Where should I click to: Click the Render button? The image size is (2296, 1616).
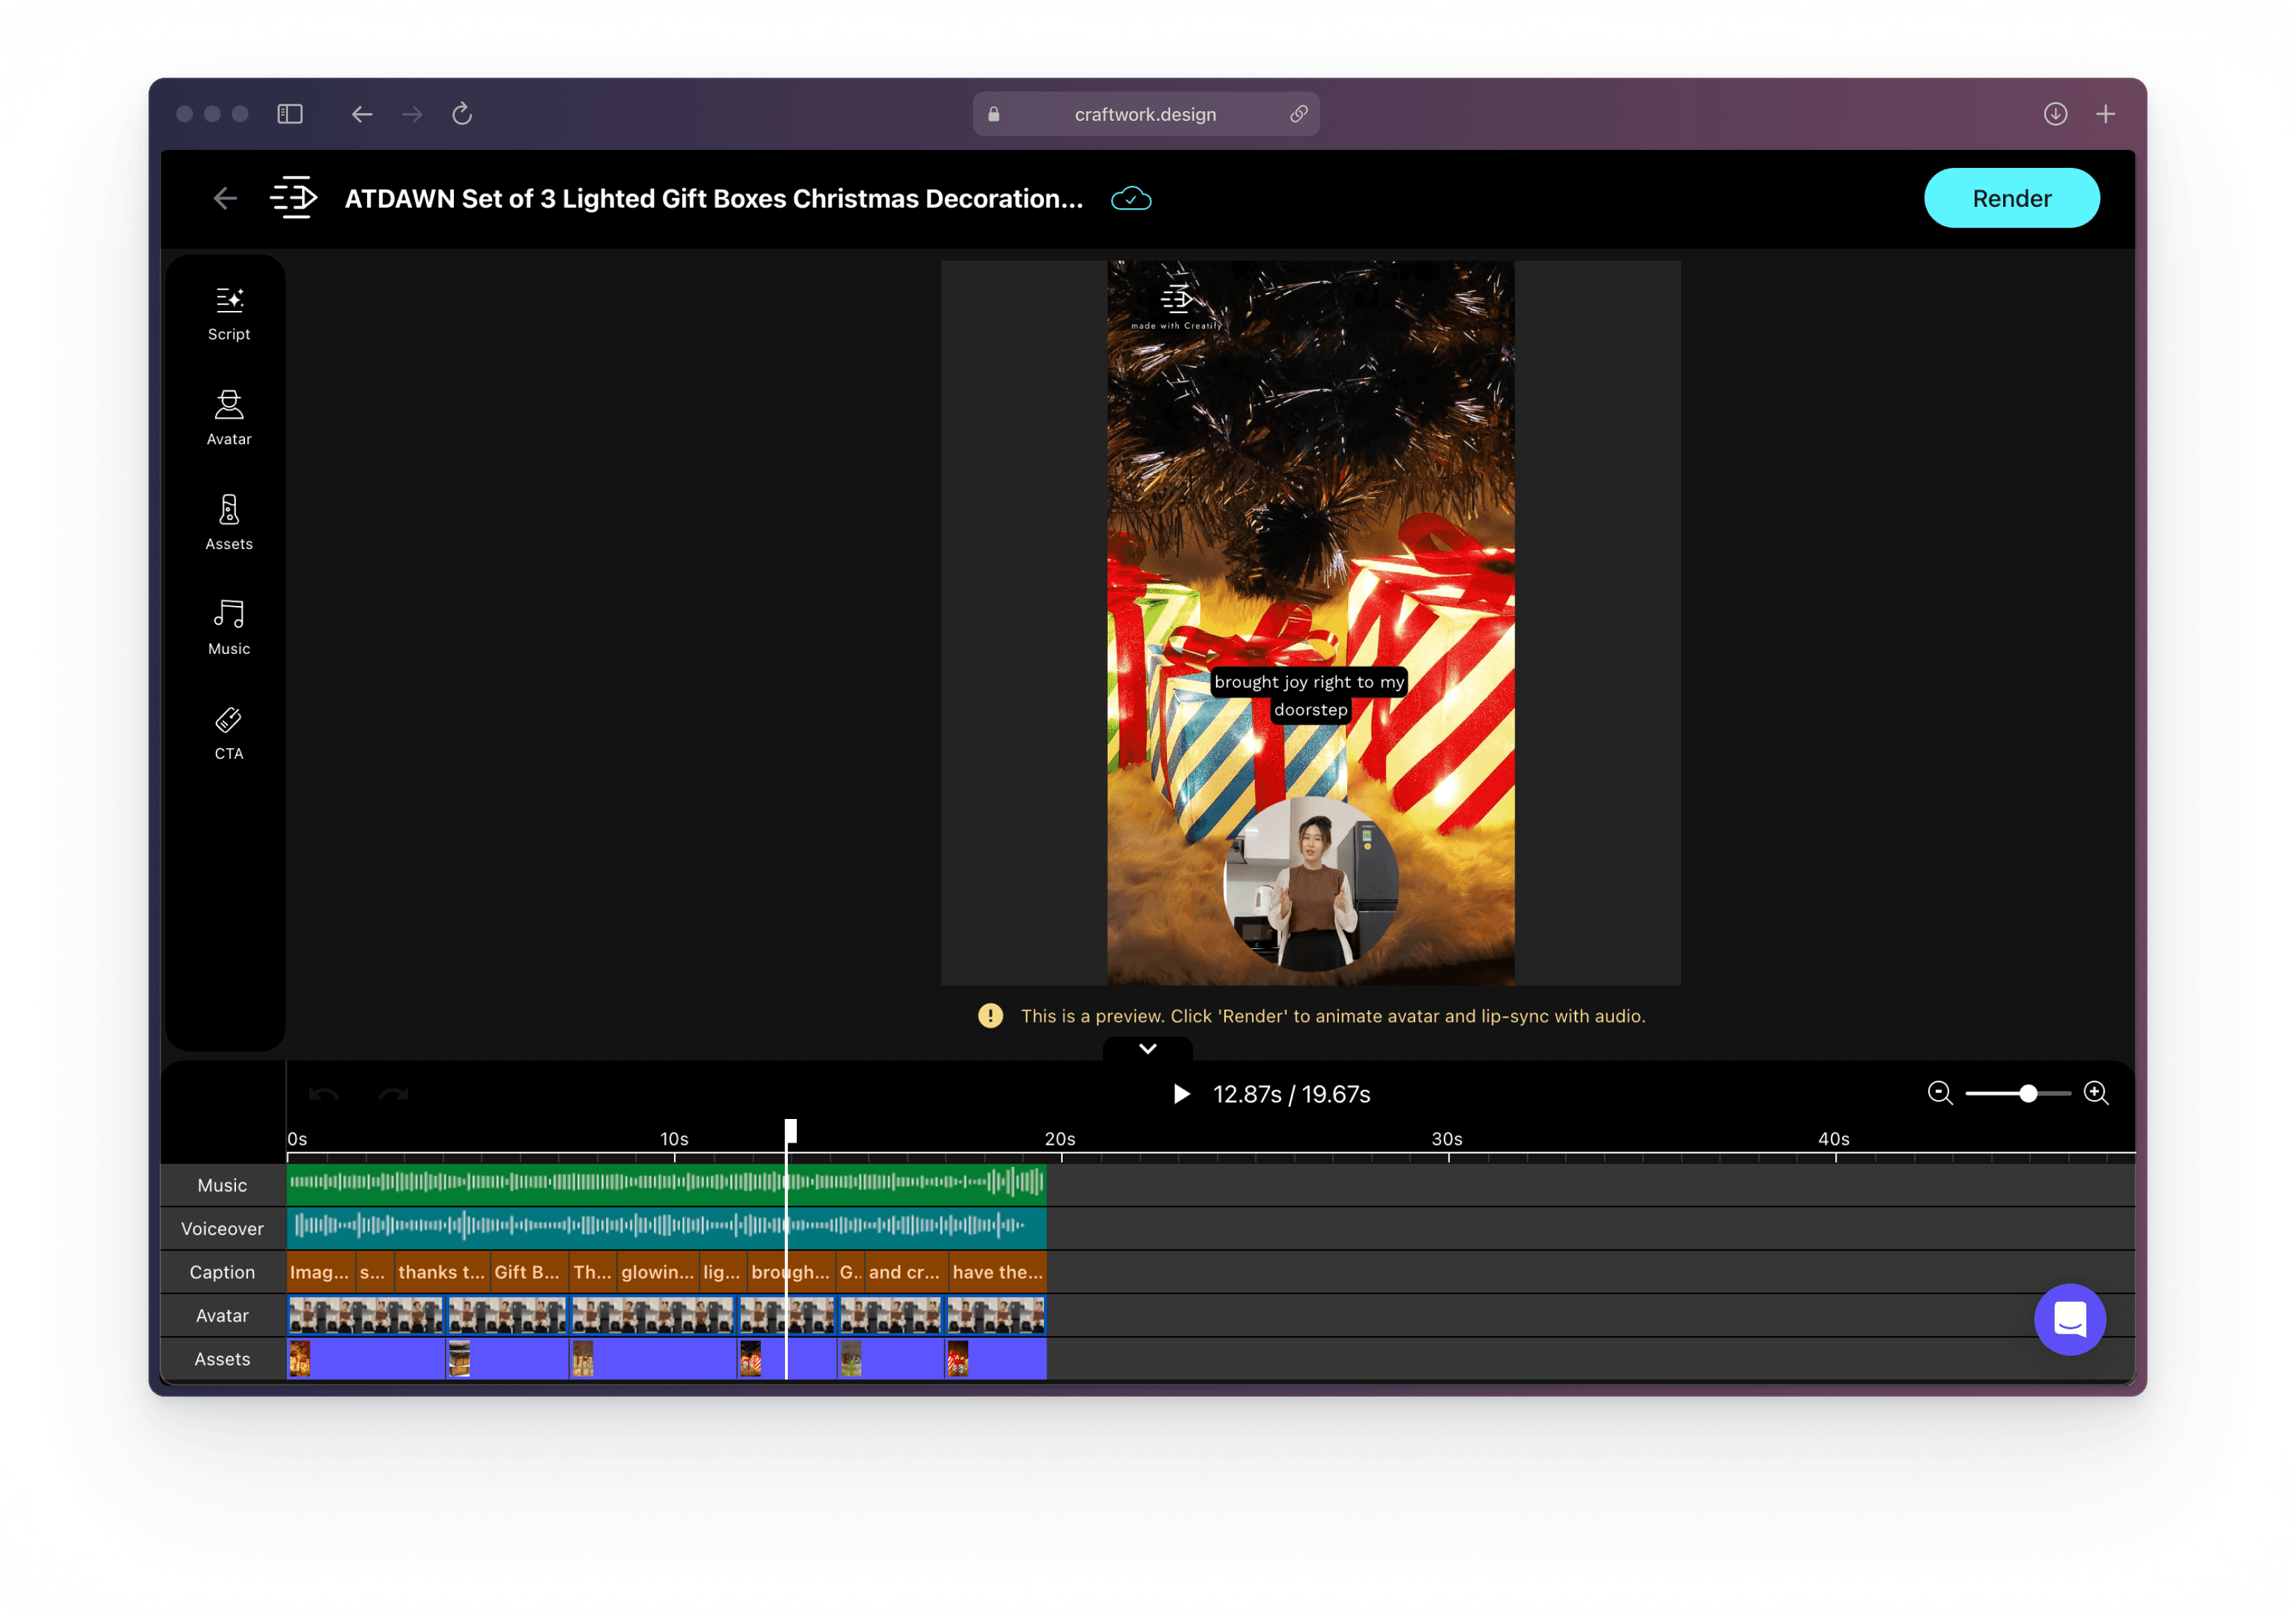pos(2012,198)
